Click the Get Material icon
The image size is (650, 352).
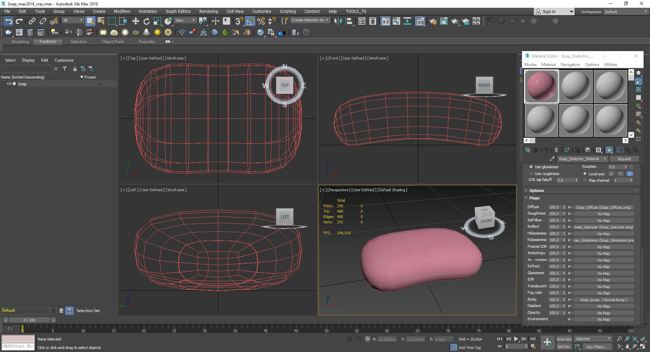tap(528, 150)
